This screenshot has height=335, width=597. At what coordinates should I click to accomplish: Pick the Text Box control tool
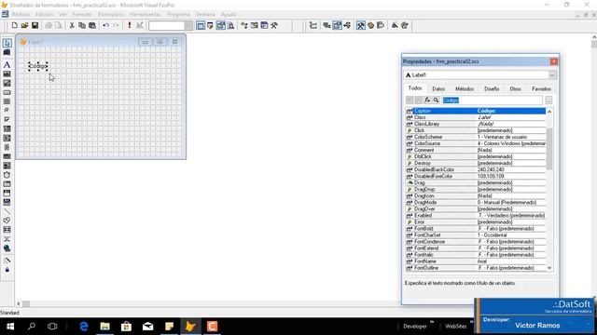(7, 74)
